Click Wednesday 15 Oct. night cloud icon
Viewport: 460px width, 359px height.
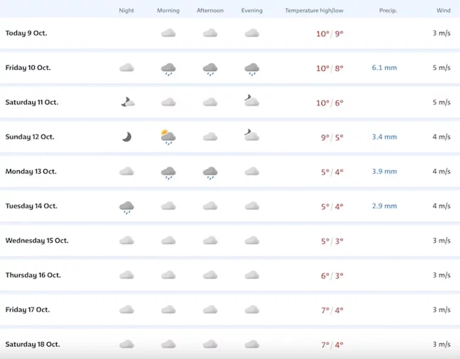click(126, 240)
